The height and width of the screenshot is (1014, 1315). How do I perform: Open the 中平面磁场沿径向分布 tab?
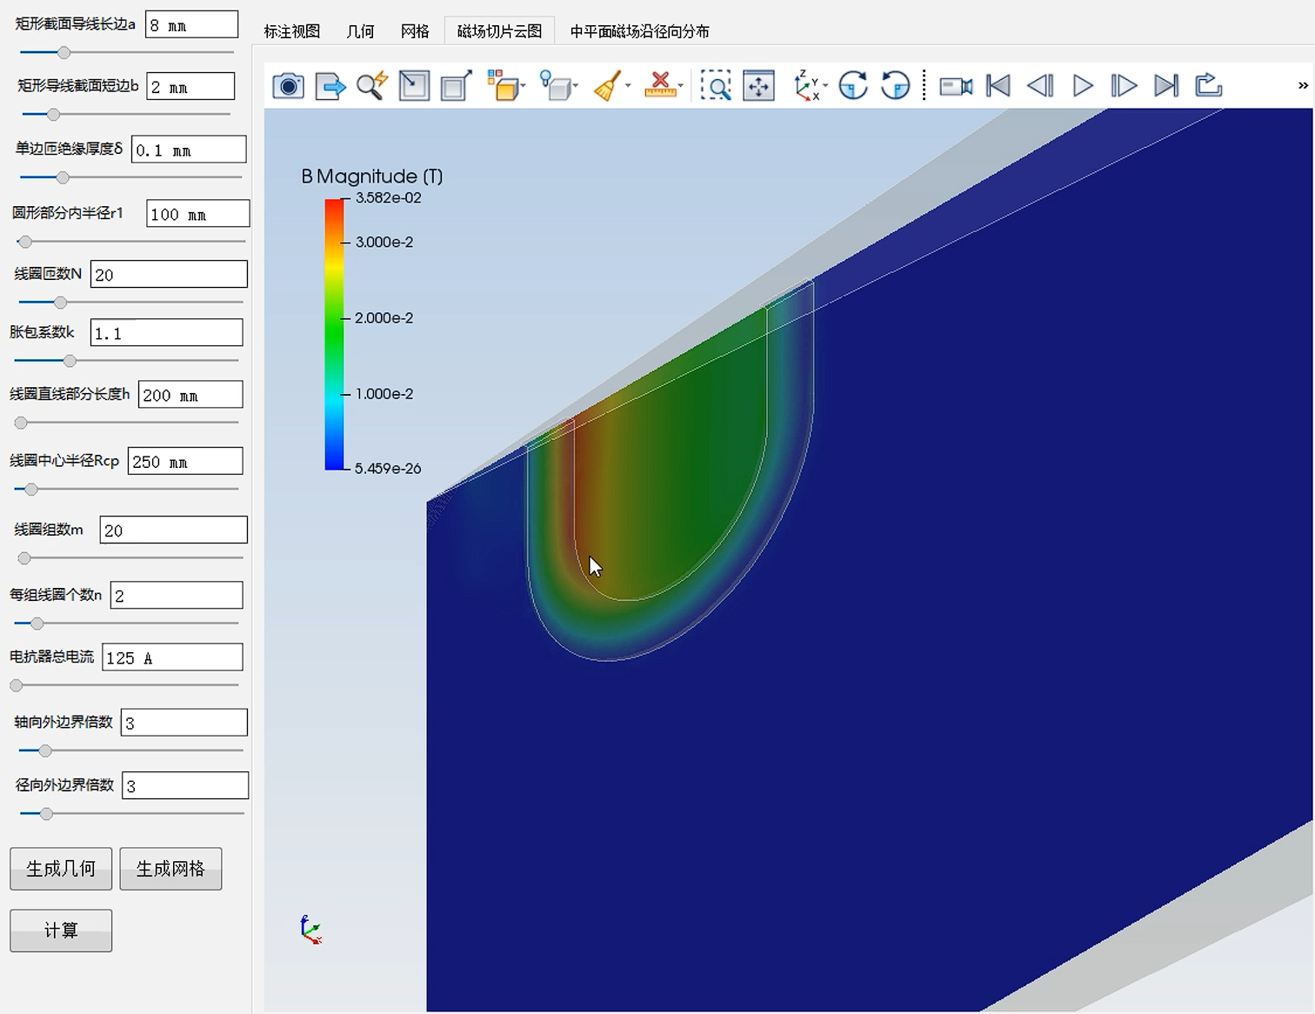pyautogui.click(x=639, y=31)
